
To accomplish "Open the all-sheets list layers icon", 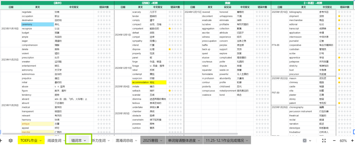I will (x=11, y=140).
